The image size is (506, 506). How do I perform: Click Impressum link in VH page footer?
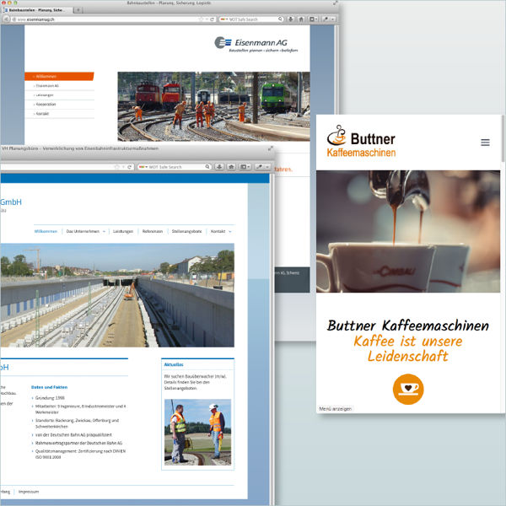29,492
